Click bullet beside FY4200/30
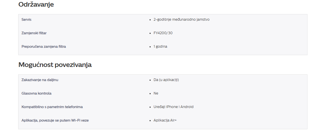The height and width of the screenshot is (133, 317). (x=150, y=33)
